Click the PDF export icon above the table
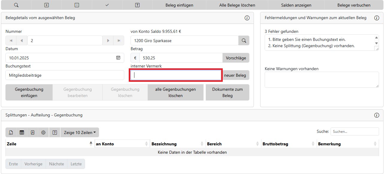 pyautogui.click(x=33, y=133)
